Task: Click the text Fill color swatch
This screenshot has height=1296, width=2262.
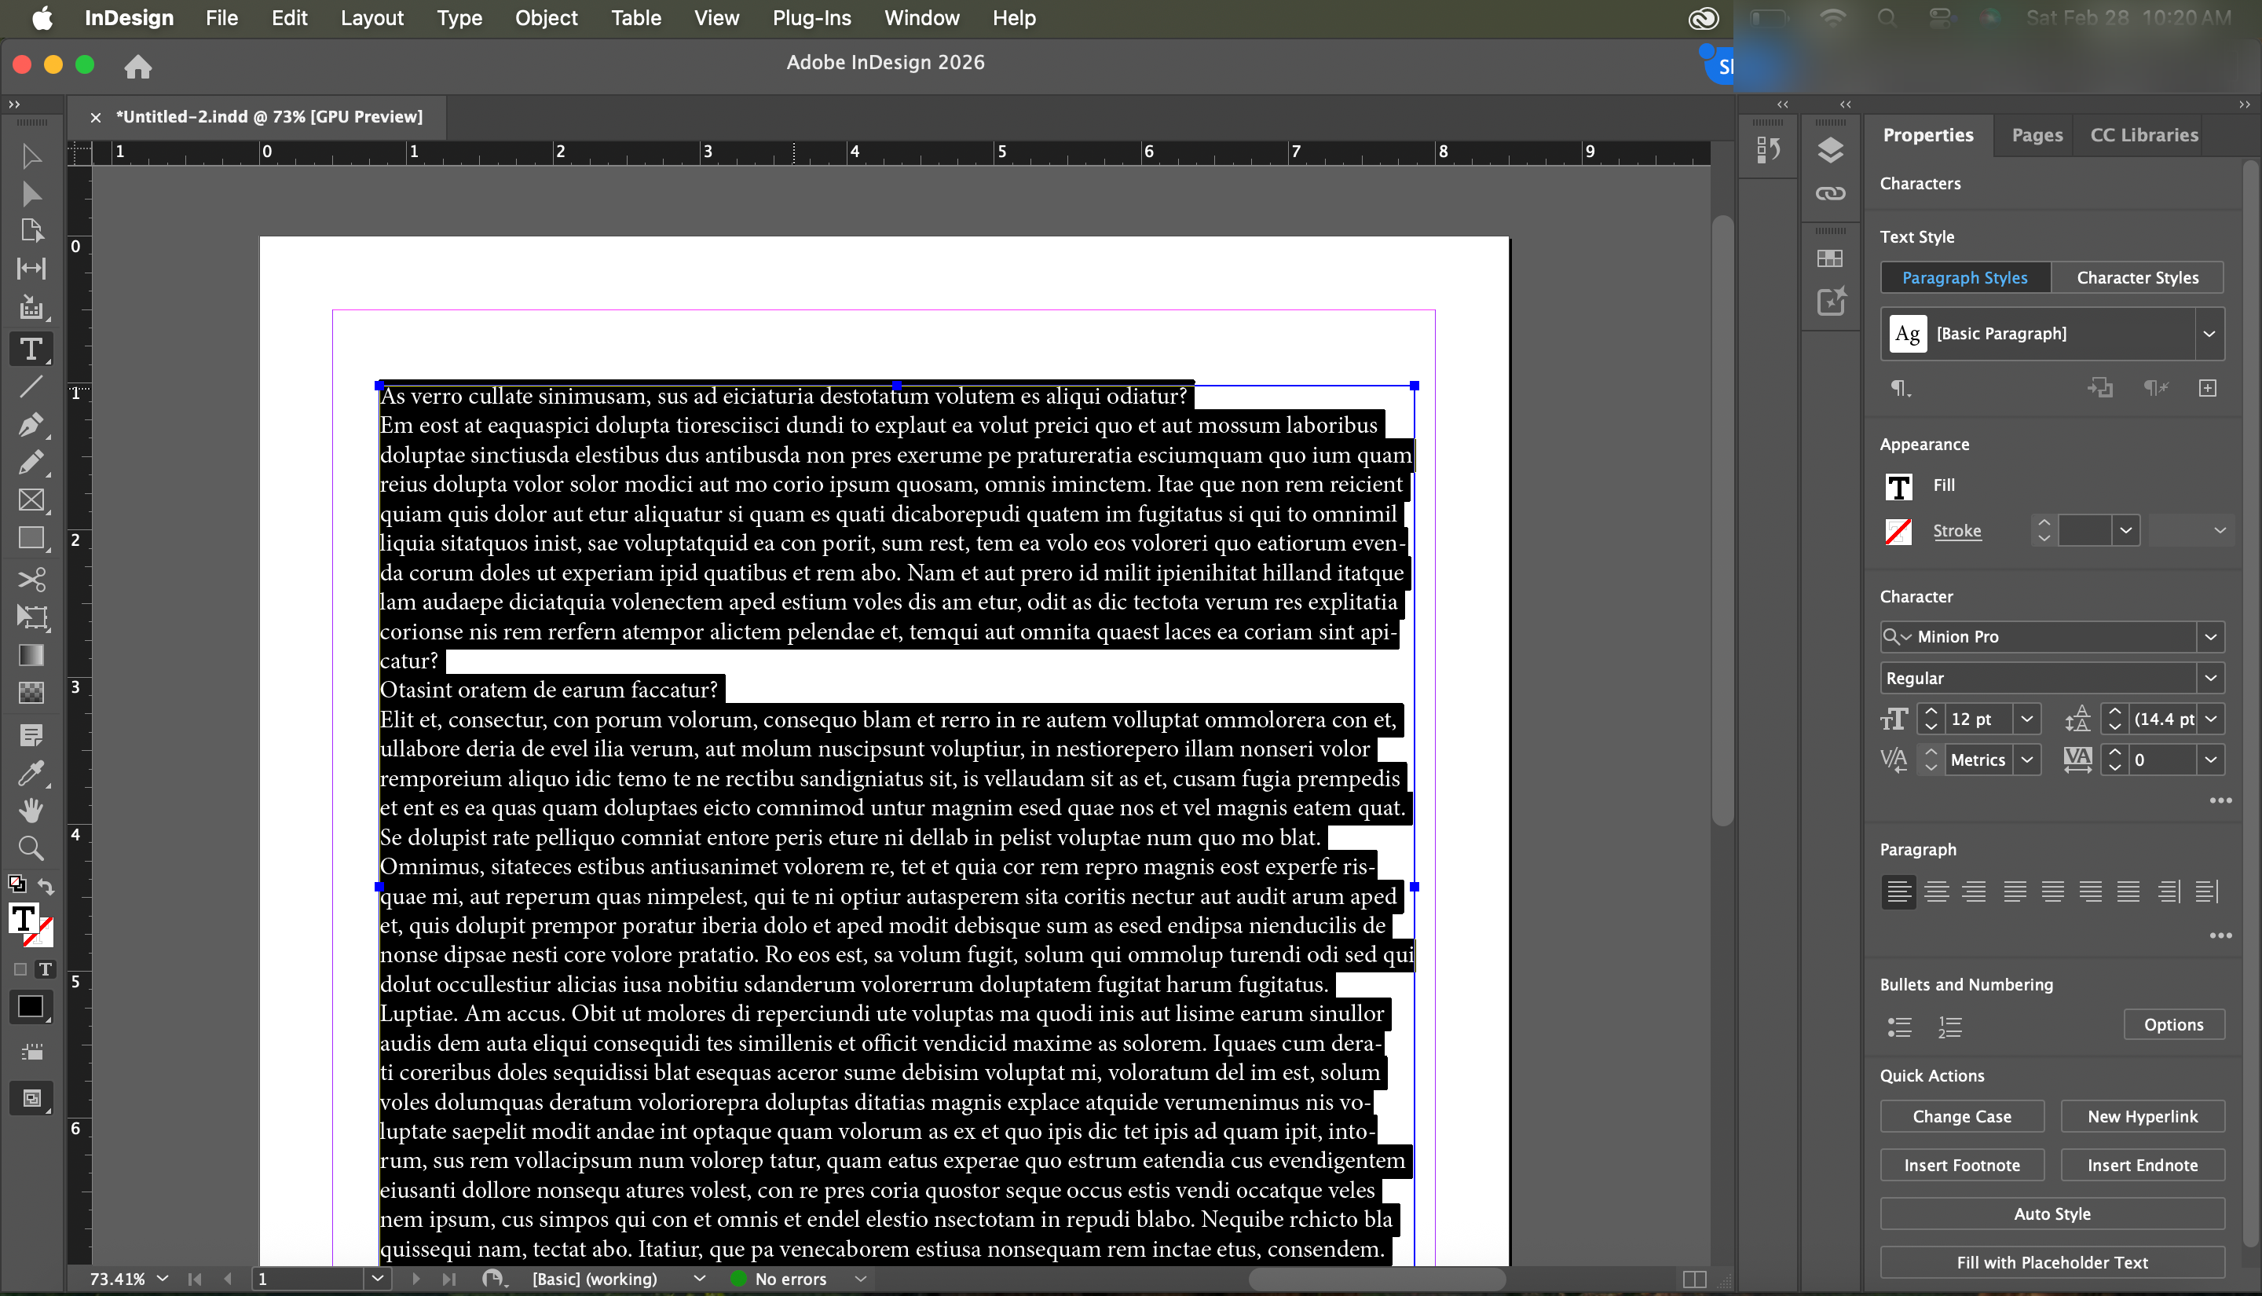Action: (x=1898, y=486)
